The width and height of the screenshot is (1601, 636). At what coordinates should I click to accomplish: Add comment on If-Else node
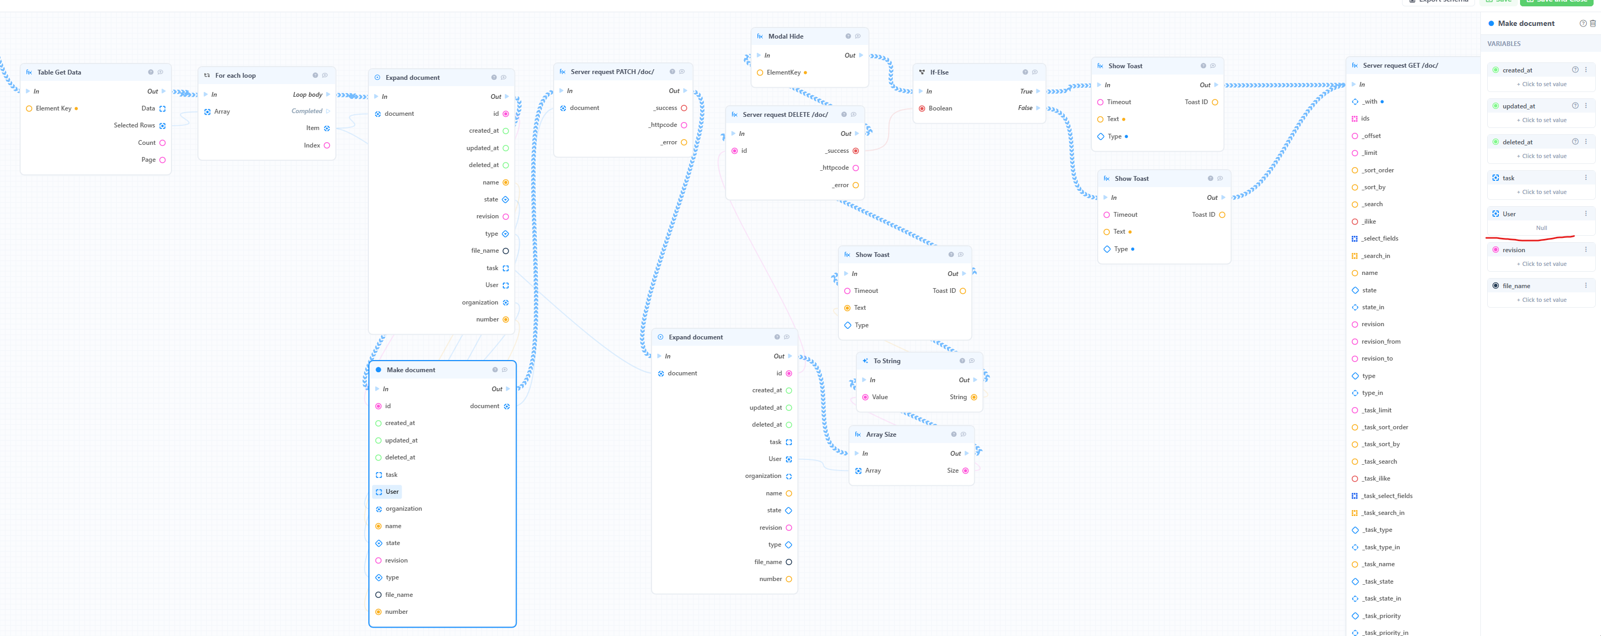[1035, 72]
